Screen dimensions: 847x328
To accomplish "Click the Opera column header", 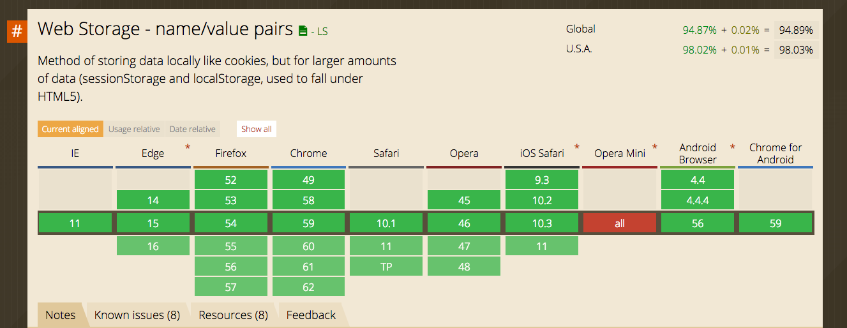I will point(465,153).
